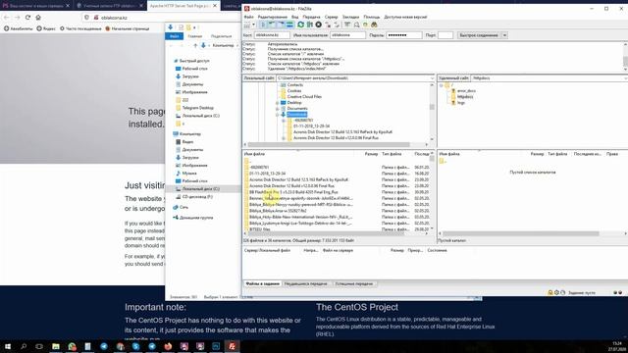The width and height of the screenshot is (628, 353).
Task: Sort local files by Размер column
Action: [x=371, y=154]
